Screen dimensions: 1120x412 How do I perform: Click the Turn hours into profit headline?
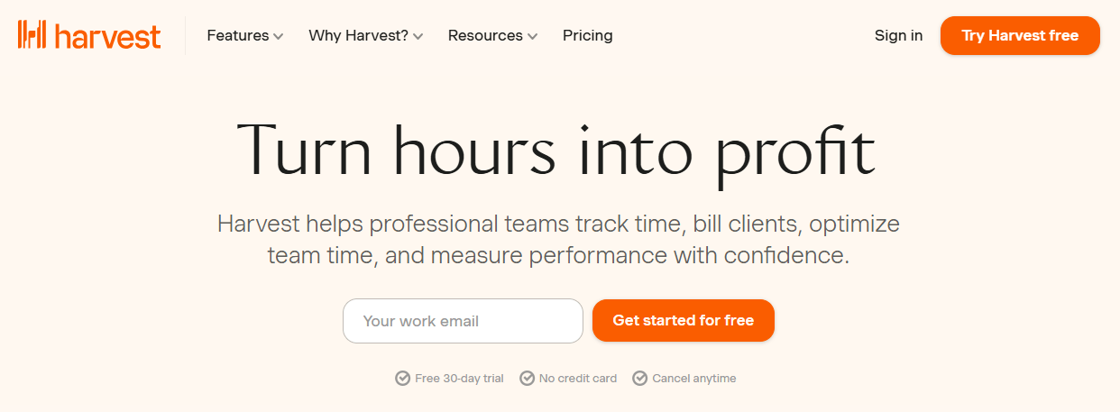click(x=555, y=149)
